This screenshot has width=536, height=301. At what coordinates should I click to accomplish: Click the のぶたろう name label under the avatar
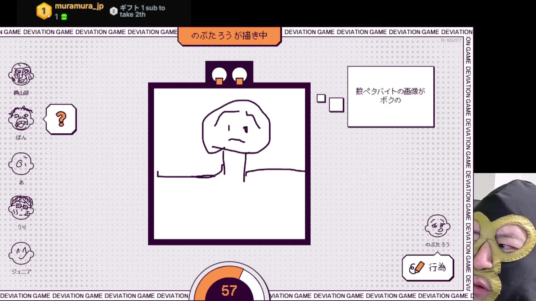point(438,245)
